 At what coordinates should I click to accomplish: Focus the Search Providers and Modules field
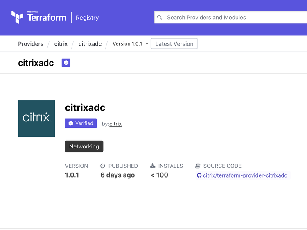tap(230, 17)
